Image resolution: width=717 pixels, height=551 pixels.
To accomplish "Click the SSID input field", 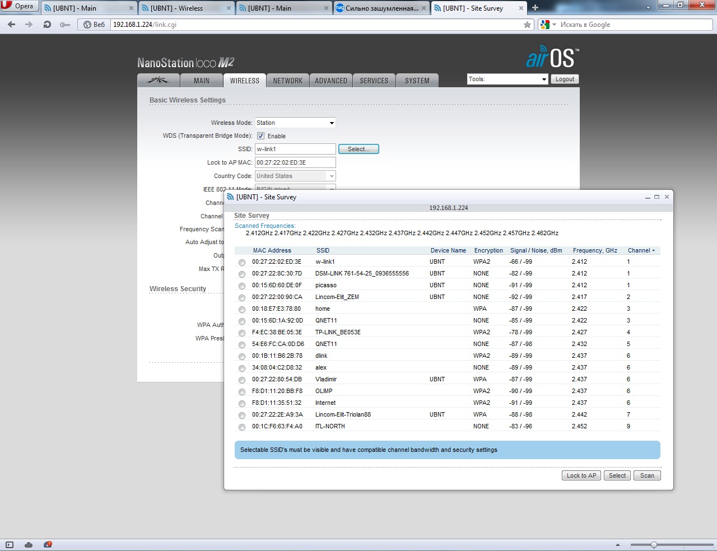I will point(295,149).
